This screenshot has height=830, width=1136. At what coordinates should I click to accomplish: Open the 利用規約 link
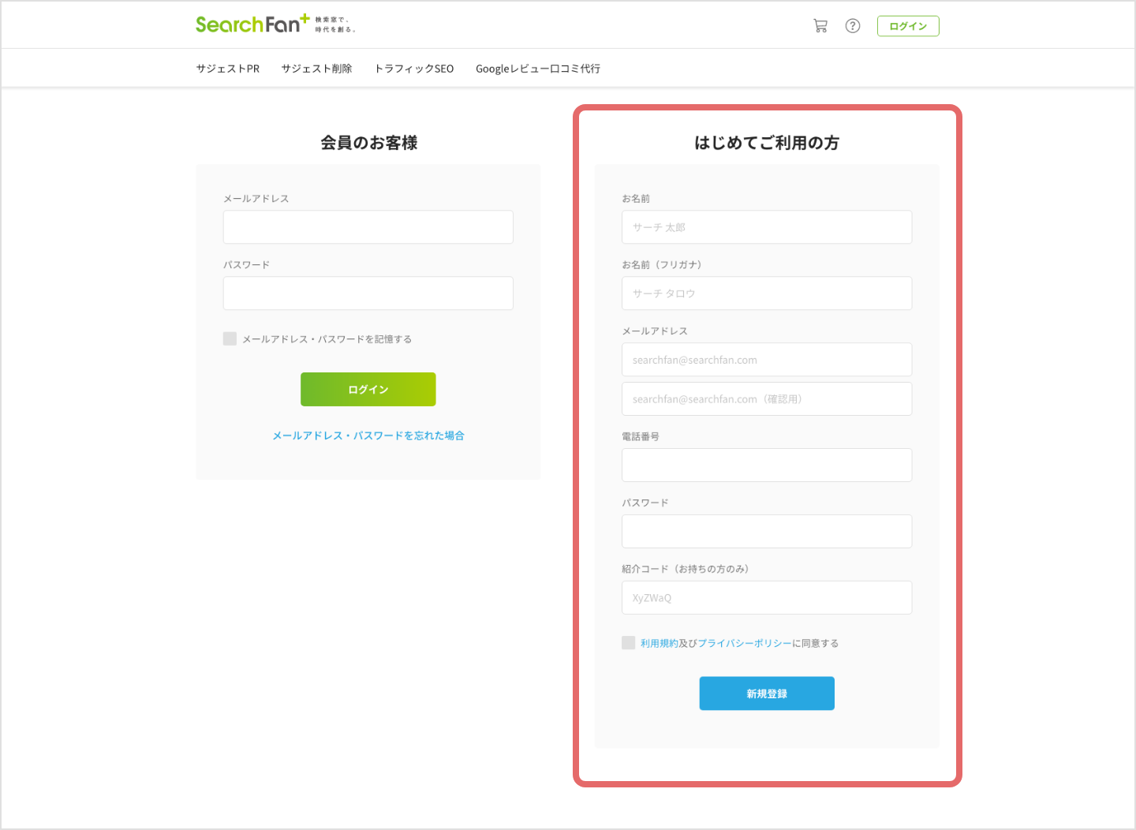pyautogui.click(x=659, y=644)
